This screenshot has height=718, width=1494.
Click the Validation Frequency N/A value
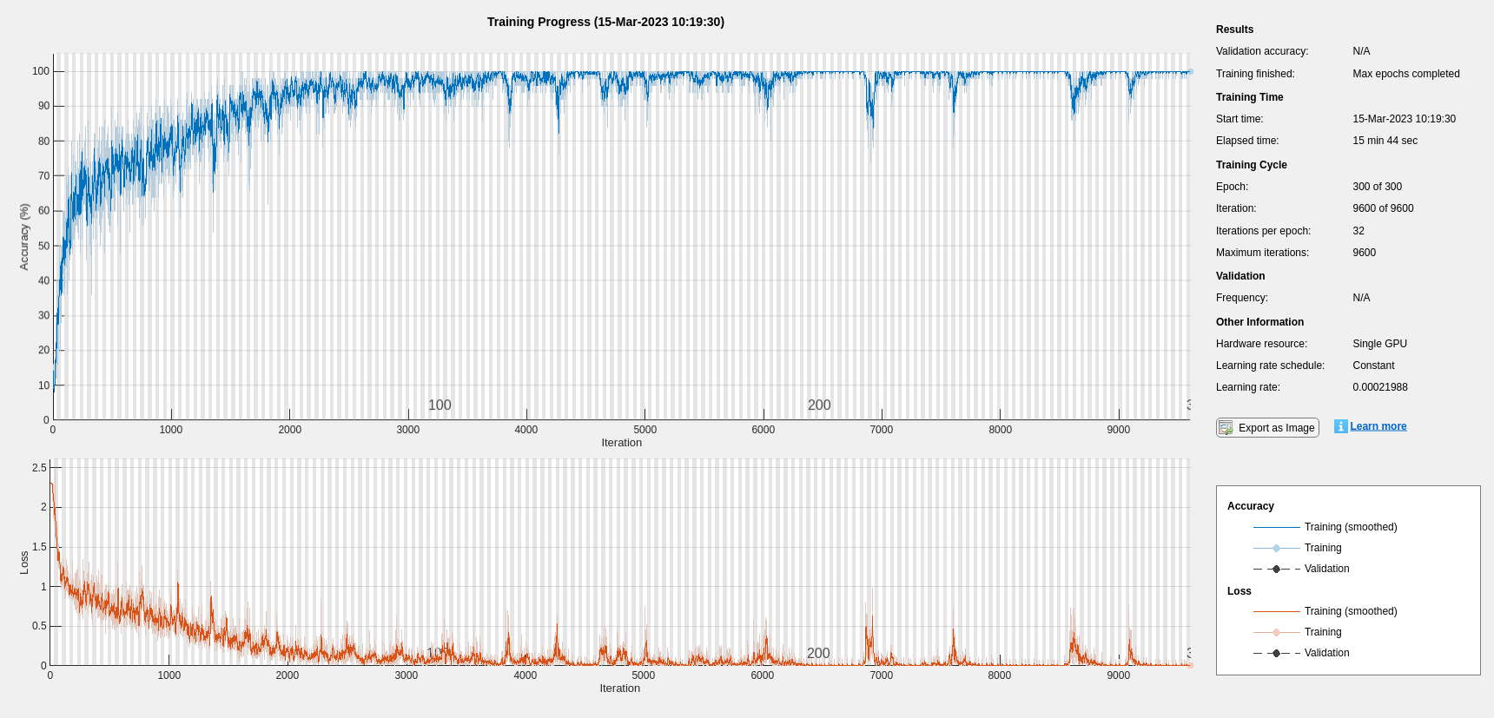pyautogui.click(x=1361, y=298)
